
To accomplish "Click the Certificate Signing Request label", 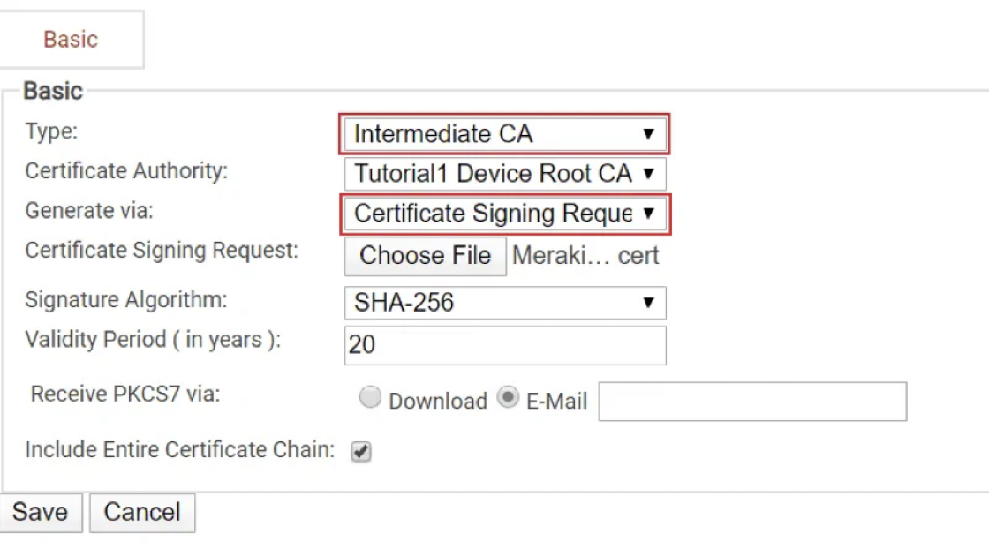I will [x=162, y=251].
